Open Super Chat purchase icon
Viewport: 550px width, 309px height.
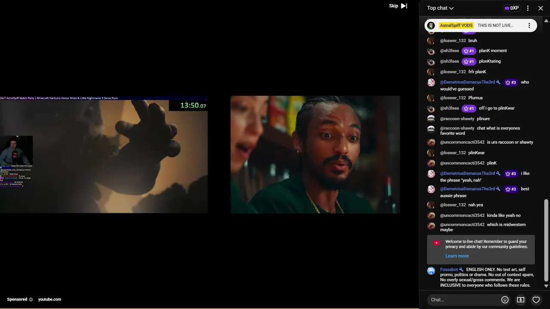520,300
